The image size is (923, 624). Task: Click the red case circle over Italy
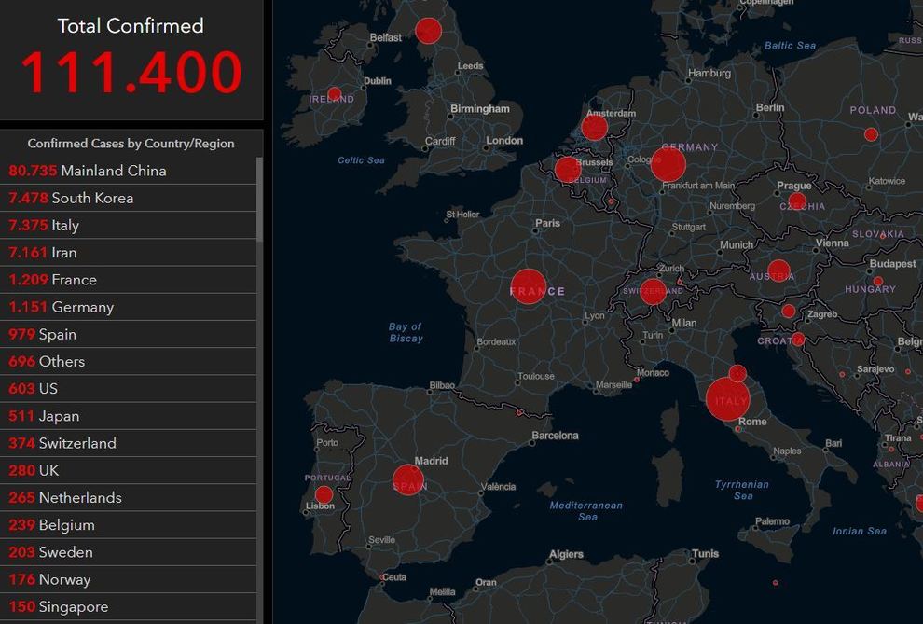pyautogui.click(x=727, y=399)
